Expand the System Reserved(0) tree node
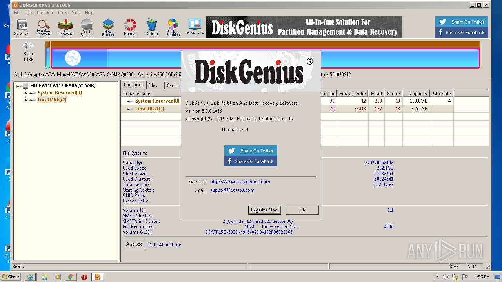This screenshot has height=282, width=502. [25, 93]
